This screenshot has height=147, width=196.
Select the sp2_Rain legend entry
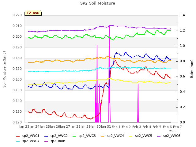(55, 141)
